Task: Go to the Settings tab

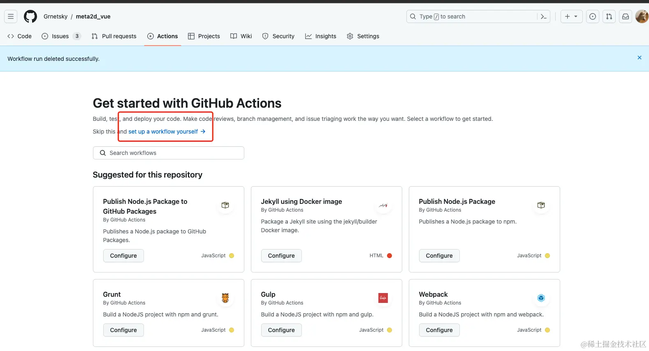Action: click(x=363, y=36)
